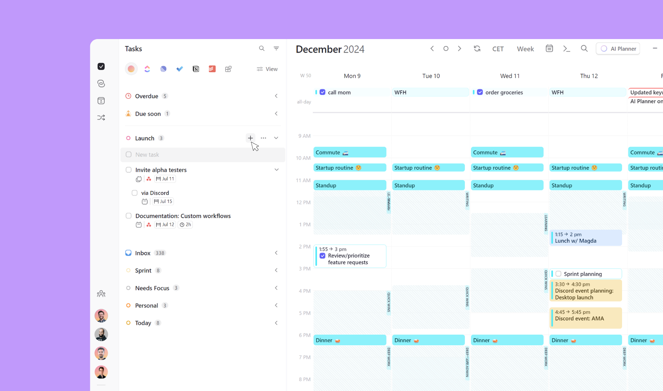Click the calendar sync refresh icon

click(x=477, y=49)
